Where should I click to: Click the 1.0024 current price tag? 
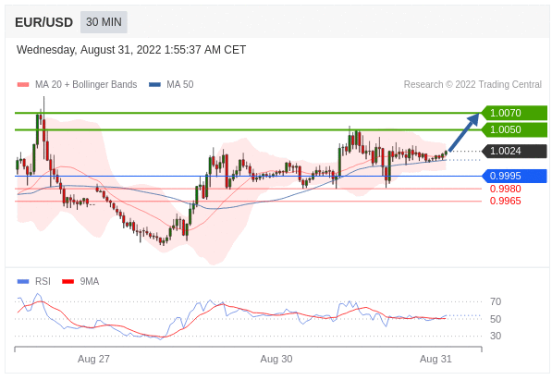pos(514,151)
